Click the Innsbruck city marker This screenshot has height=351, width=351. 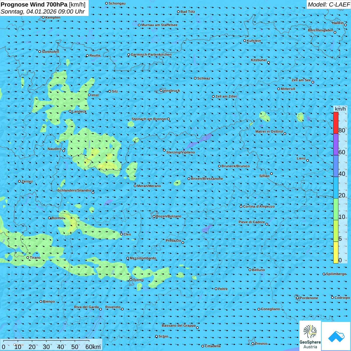[161, 91]
